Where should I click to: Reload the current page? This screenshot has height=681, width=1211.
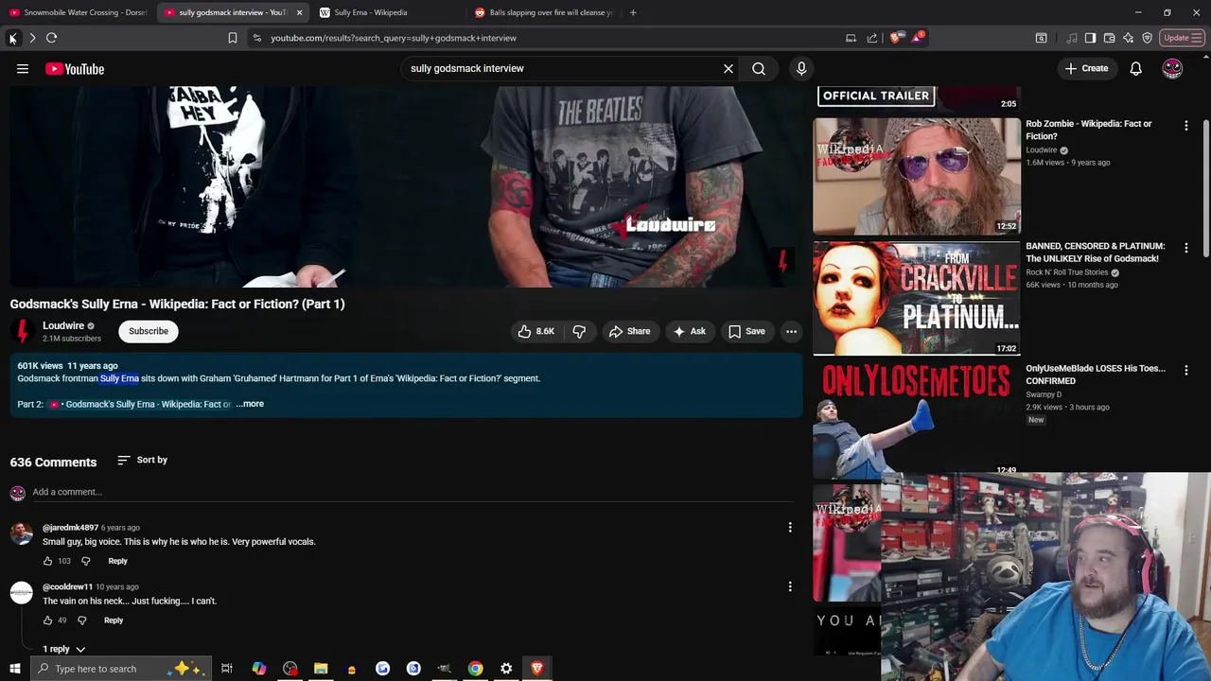pos(51,38)
